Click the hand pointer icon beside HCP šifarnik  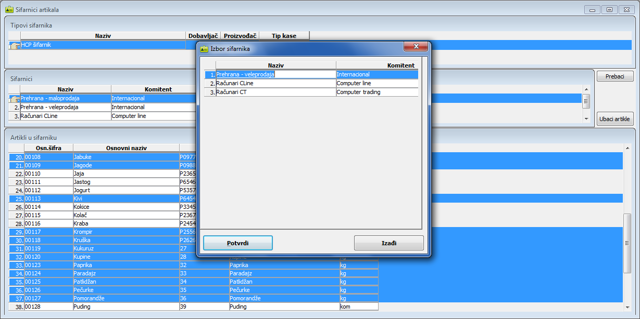pos(15,45)
